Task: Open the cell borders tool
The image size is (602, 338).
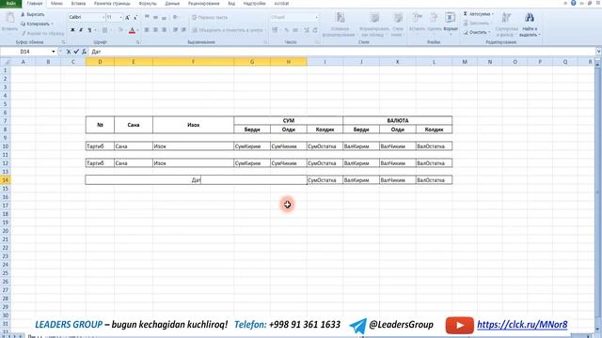Action: 104,30
